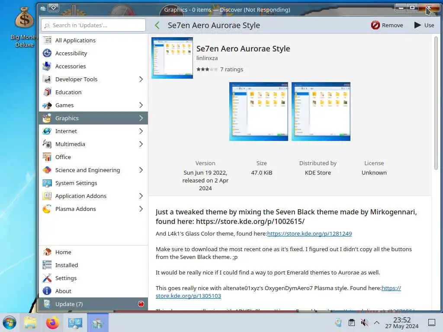Expand the Internet category chevron
Screen dimensions: 443x332
(141, 131)
